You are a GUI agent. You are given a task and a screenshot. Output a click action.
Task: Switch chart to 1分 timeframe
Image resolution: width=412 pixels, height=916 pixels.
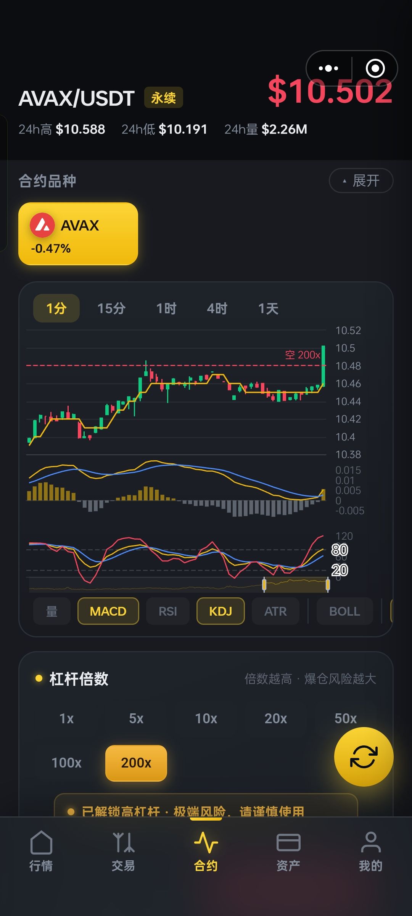pyautogui.click(x=56, y=308)
